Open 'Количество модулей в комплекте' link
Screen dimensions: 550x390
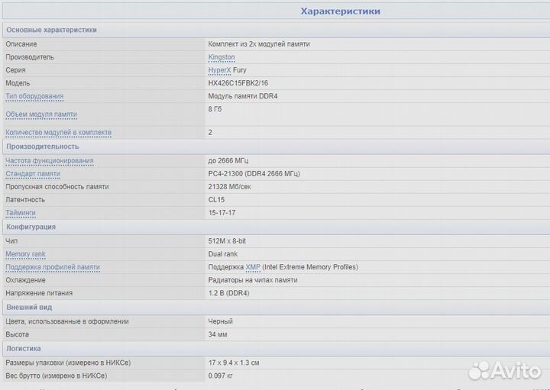(58, 133)
